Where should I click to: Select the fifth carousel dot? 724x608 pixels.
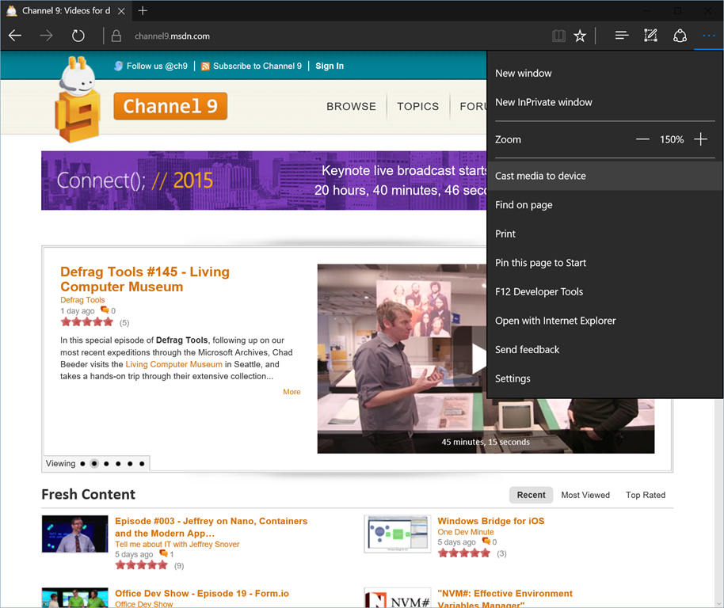click(x=130, y=464)
